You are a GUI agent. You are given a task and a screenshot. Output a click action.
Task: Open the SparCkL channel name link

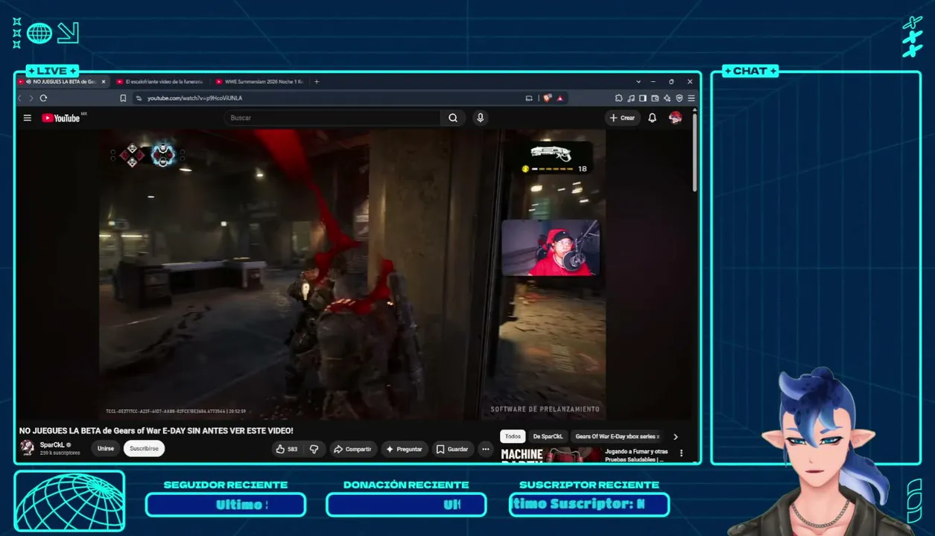pos(52,444)
